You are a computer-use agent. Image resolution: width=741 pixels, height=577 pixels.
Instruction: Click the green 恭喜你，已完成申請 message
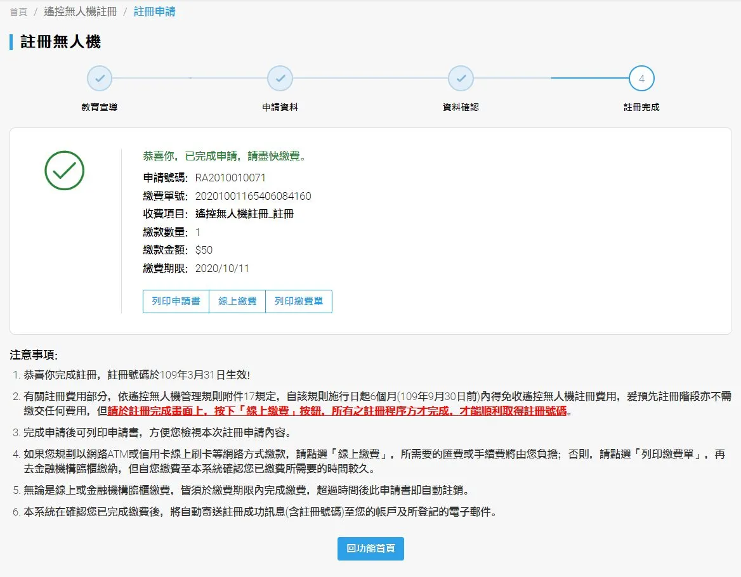click(x=226, y=156)
